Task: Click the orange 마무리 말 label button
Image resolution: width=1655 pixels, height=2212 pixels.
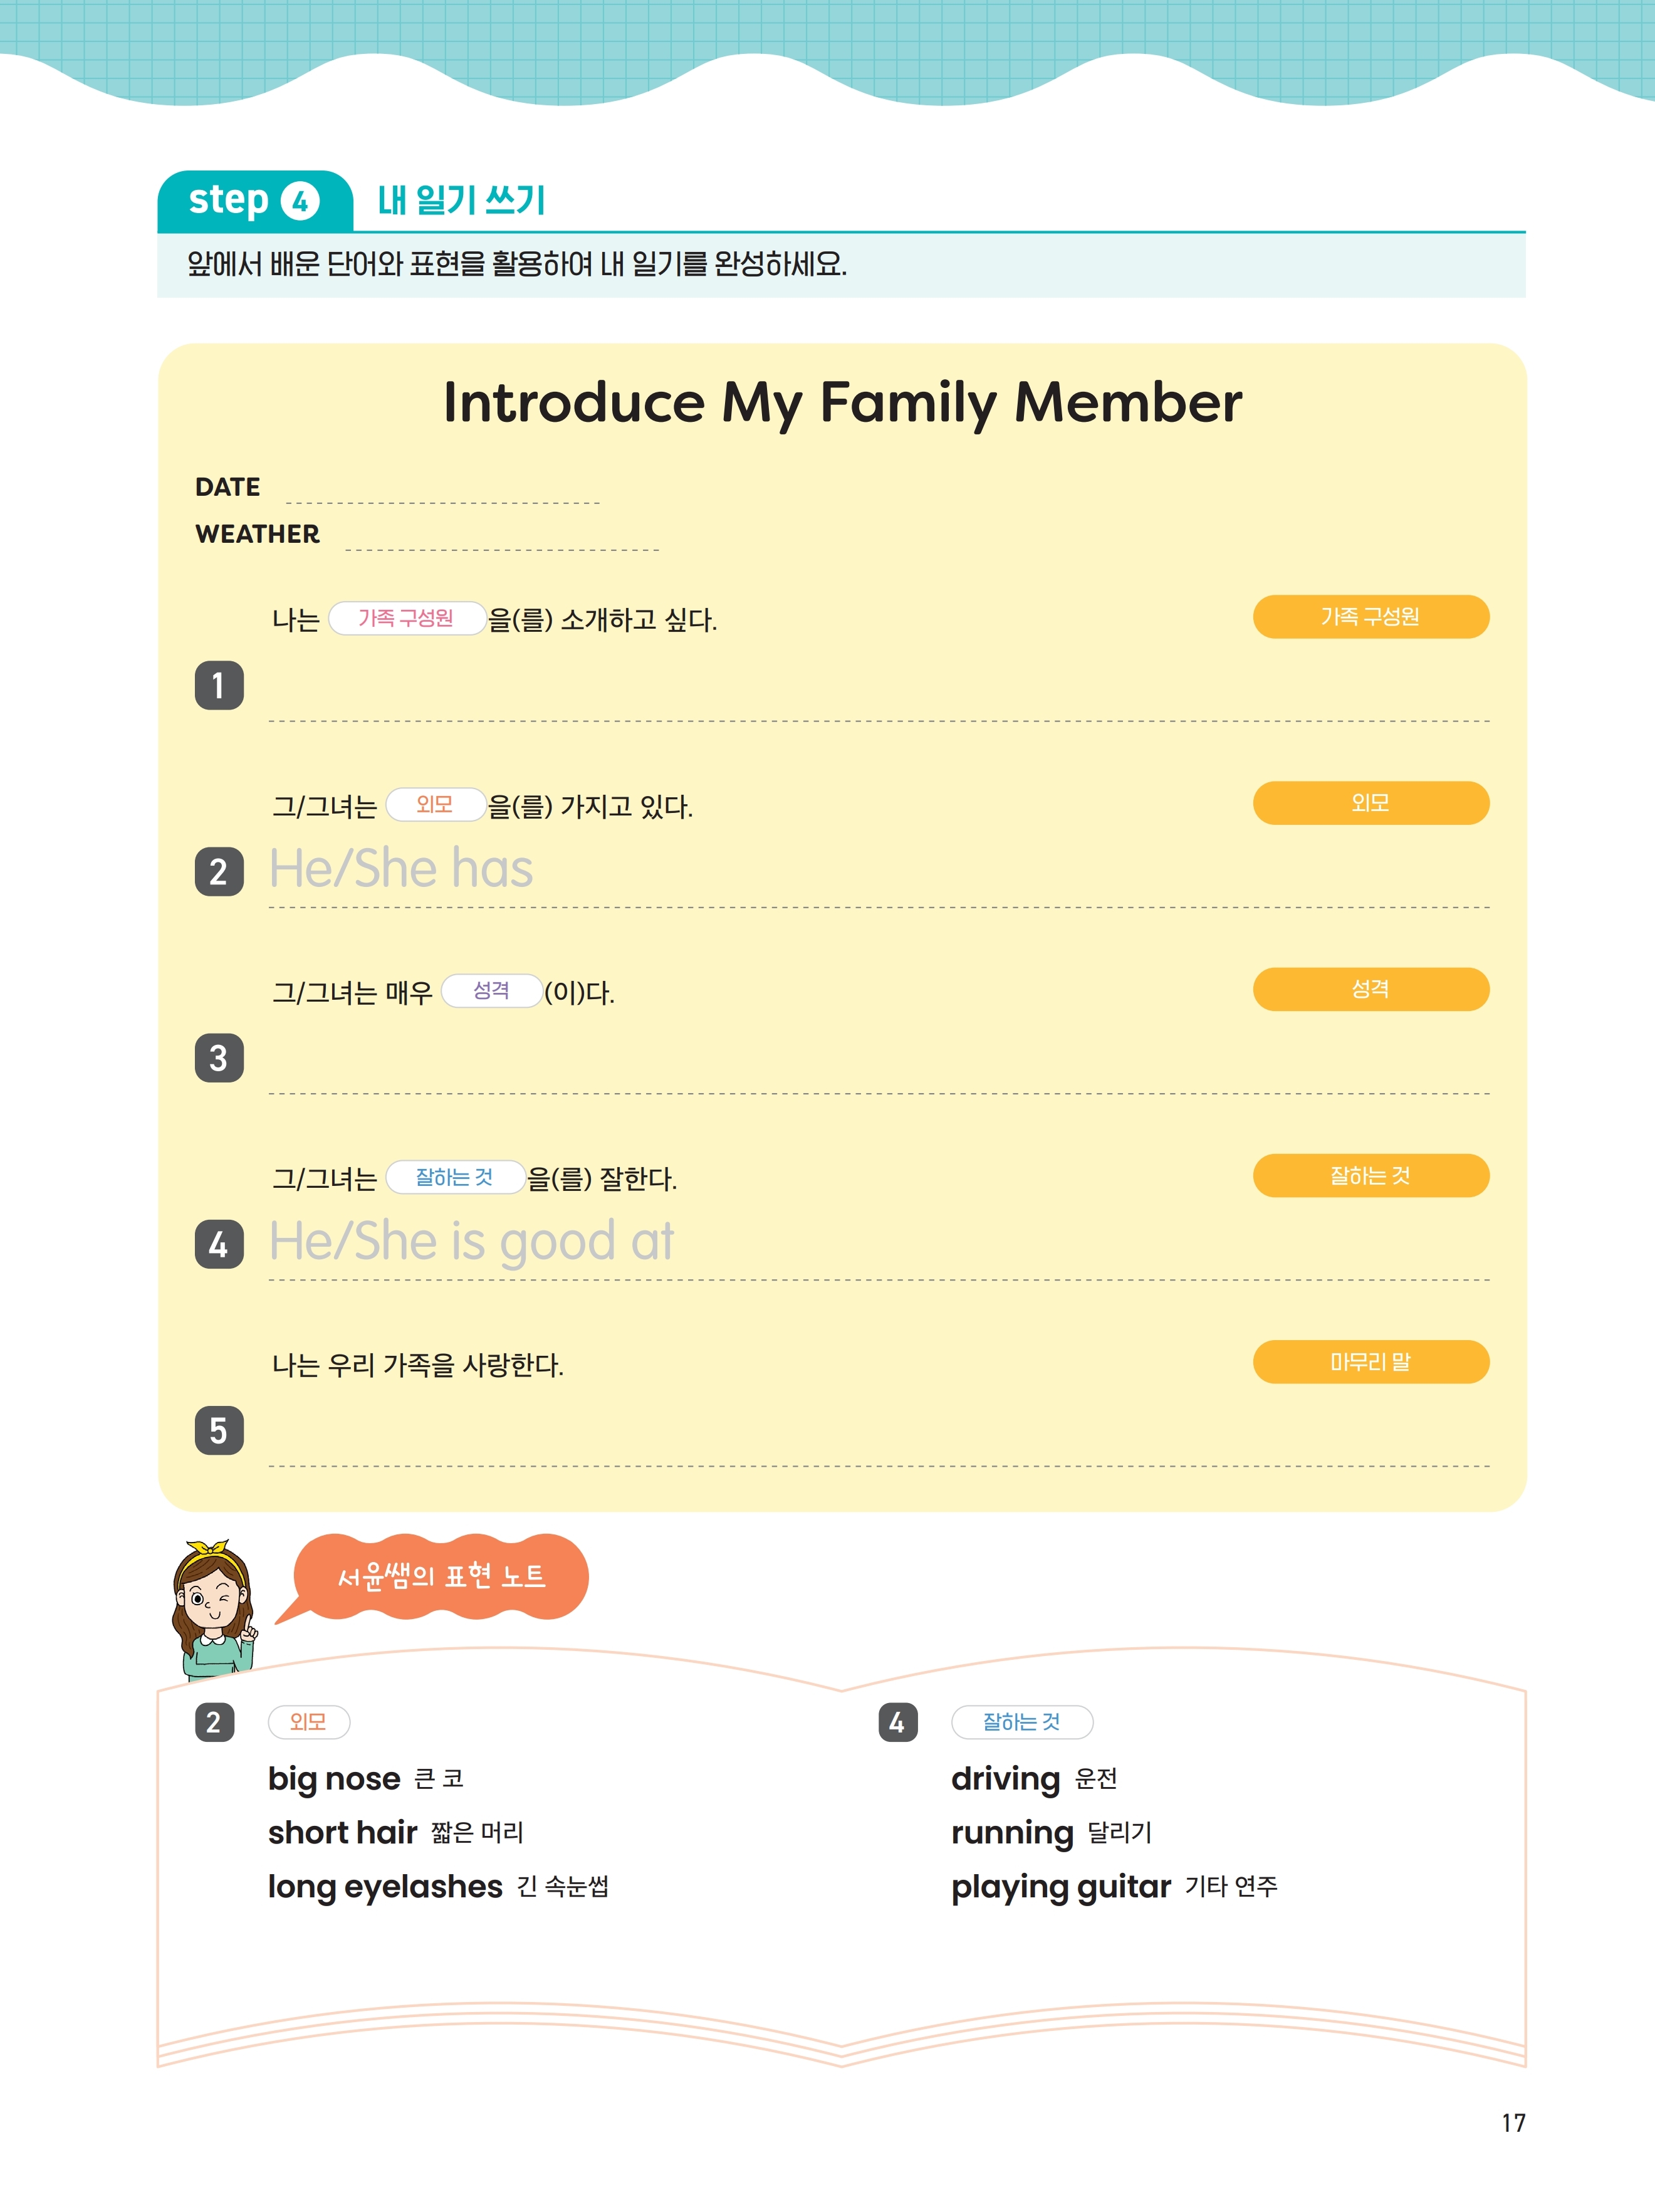Action: 1370,1362
